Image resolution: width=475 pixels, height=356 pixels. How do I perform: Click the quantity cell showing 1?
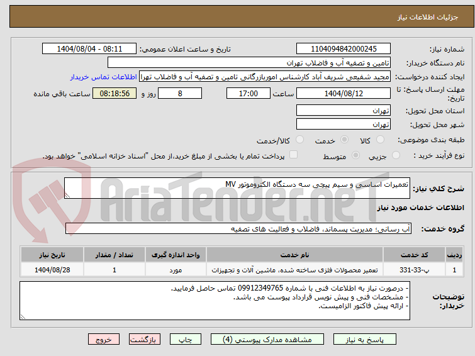115,270
